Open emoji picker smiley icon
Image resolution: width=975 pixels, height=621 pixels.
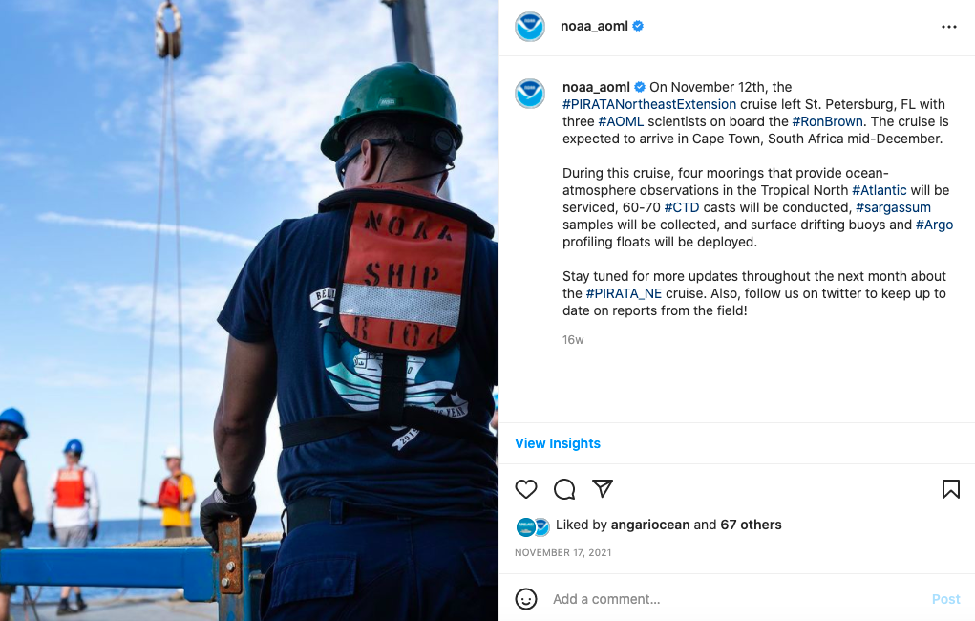click(526, 599)
